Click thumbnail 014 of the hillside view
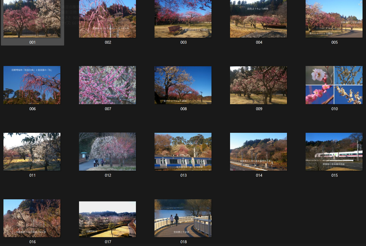Image resolution: width=366 pixels, height=246 pixels. [258, 152]
